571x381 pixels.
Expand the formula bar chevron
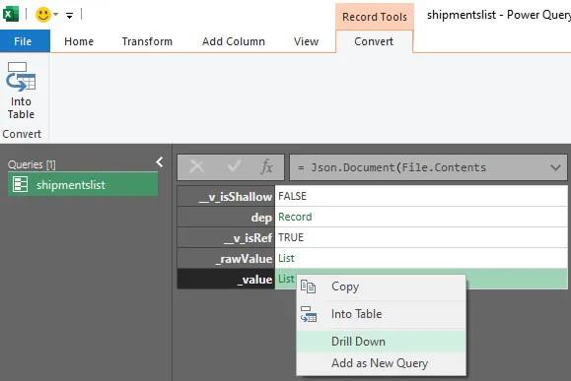[x=555, y=167]
